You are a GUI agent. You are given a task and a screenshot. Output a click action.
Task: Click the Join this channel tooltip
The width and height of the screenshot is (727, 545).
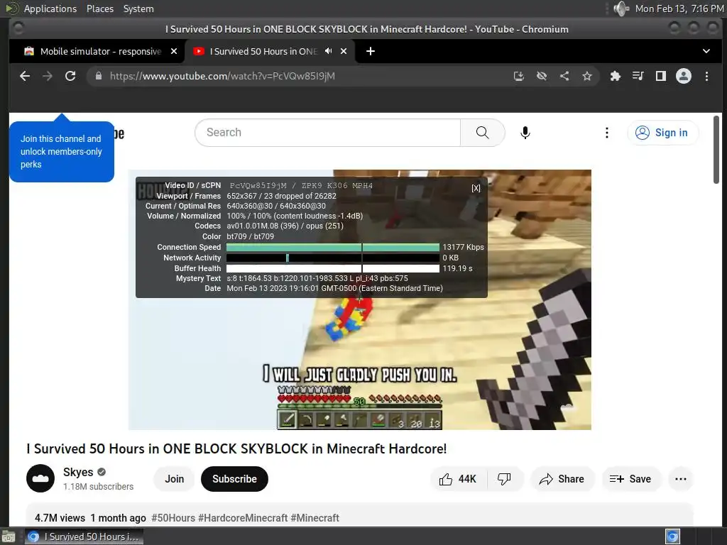point(62,152)
